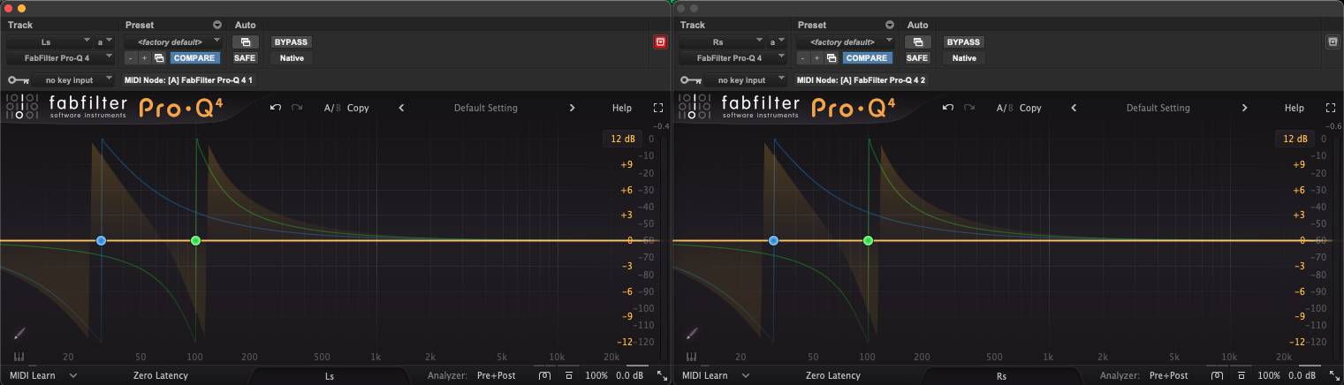Open Ls track selector dropdown
Viewport: 1344px width, 385px height.
[49, 42]
